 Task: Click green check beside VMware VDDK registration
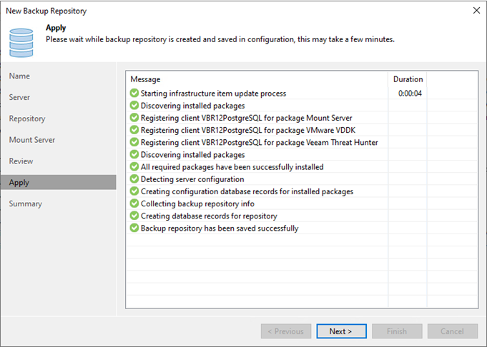tap(134, 130)
